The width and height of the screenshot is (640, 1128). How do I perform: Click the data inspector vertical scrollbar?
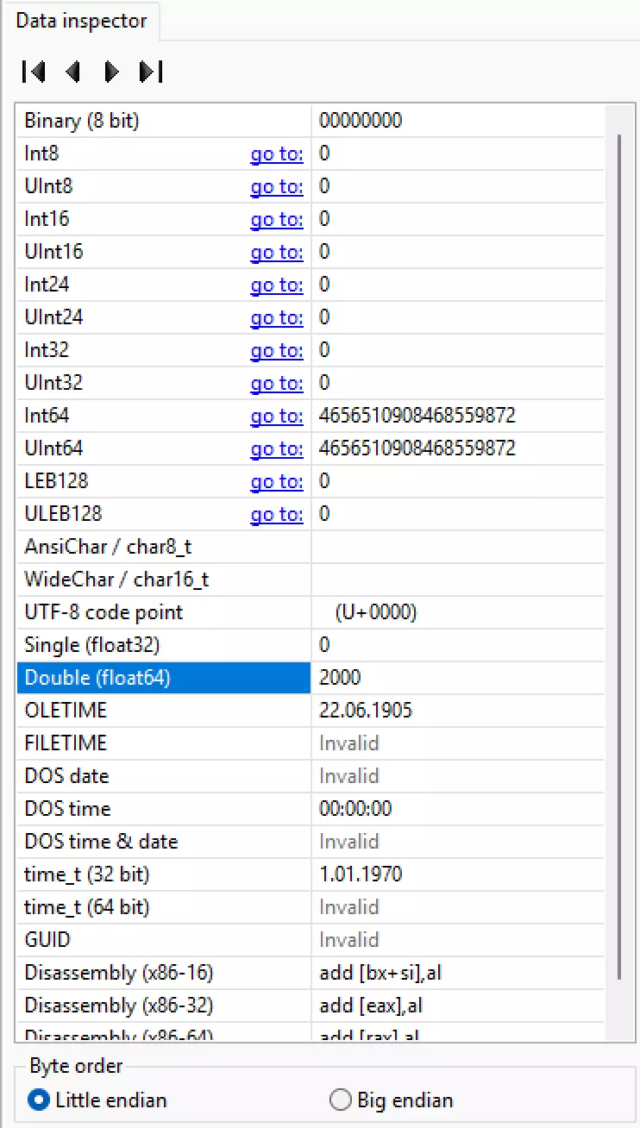pos(619,552)
